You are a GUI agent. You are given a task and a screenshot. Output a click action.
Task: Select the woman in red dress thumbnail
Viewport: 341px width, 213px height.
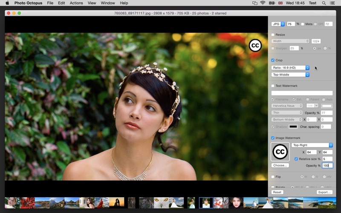click(102, 203)
